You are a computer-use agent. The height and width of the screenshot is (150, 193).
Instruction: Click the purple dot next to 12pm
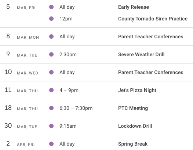click(51, 19)
